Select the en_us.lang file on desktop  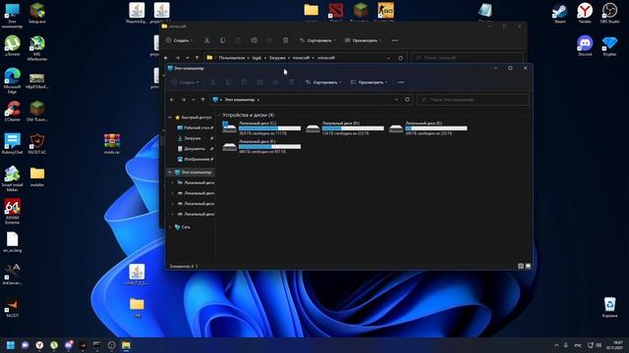point(12,242)
